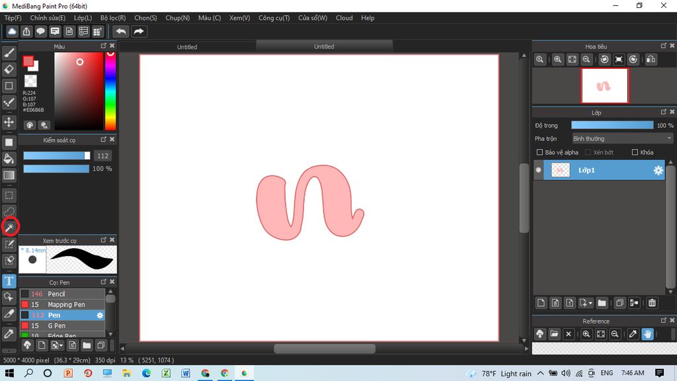Click navigator canvas thumbnail
Screen dimensions: 677x381
tap(604, 85)
